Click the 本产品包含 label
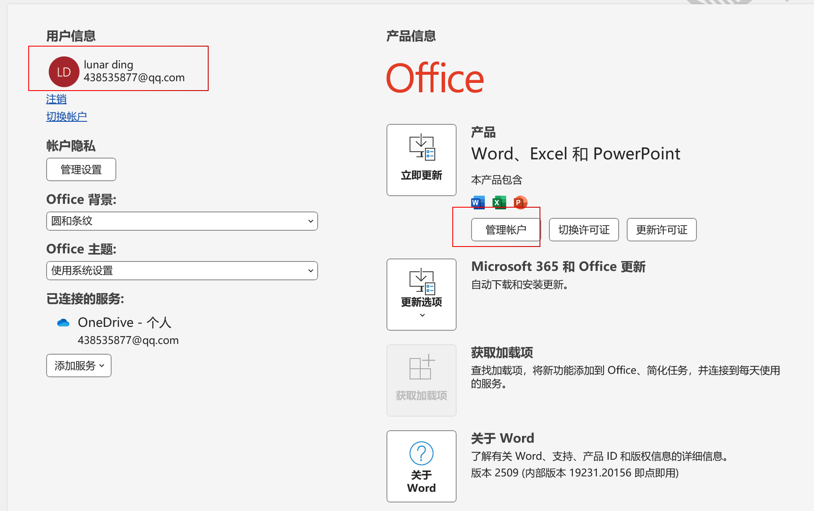 [x=497, y=180]
